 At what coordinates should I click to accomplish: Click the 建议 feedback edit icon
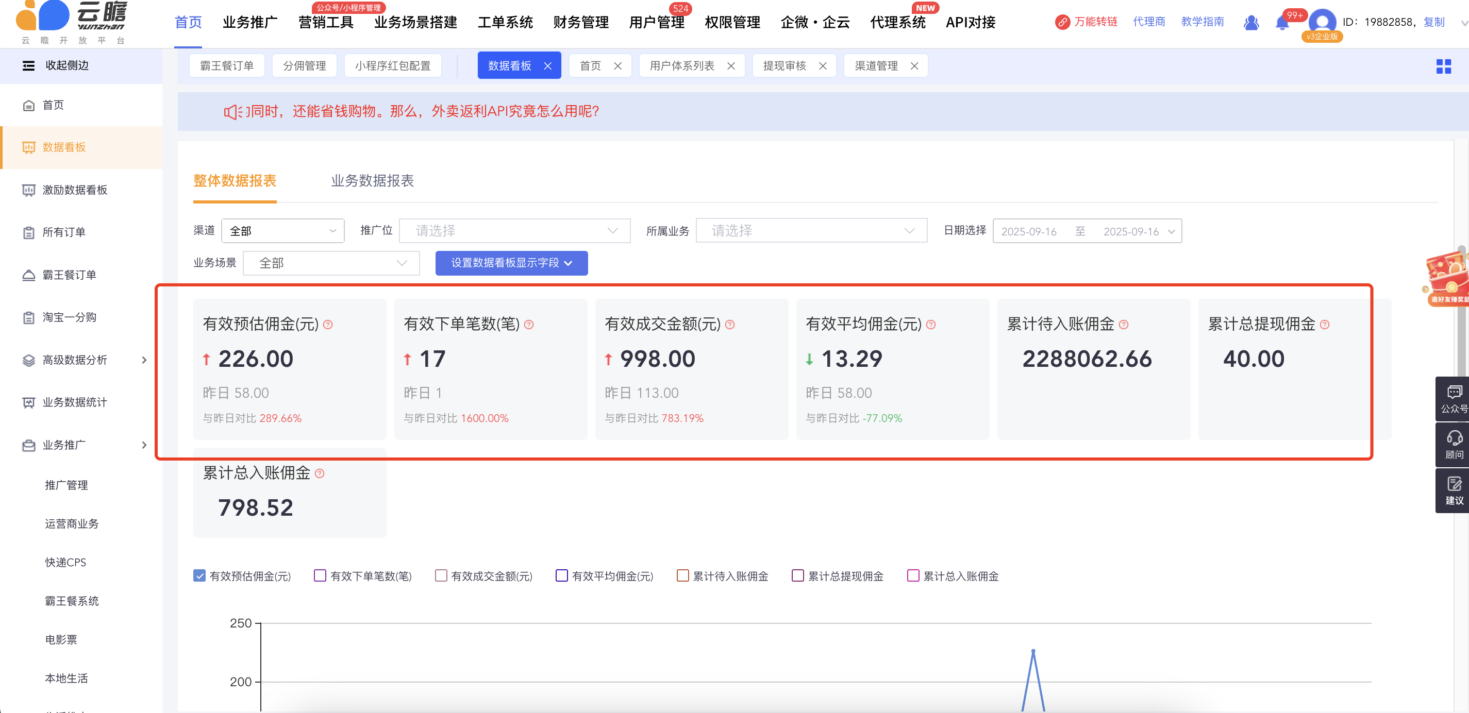point(1454,484)
